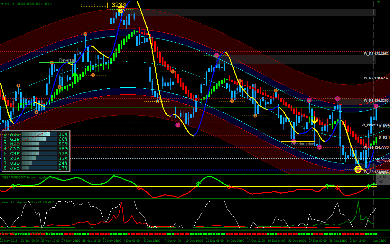Click the "12 Dec 08:00" time label
The width and height of the screenshot is (390, 244).
pos(215,240)
